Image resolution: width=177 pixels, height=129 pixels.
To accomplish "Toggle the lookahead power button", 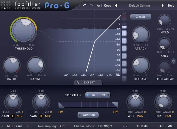I will click(173, 61).
